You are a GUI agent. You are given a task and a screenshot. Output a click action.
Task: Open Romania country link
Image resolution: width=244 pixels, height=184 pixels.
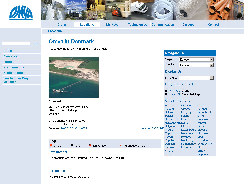(x=203, y=119)
